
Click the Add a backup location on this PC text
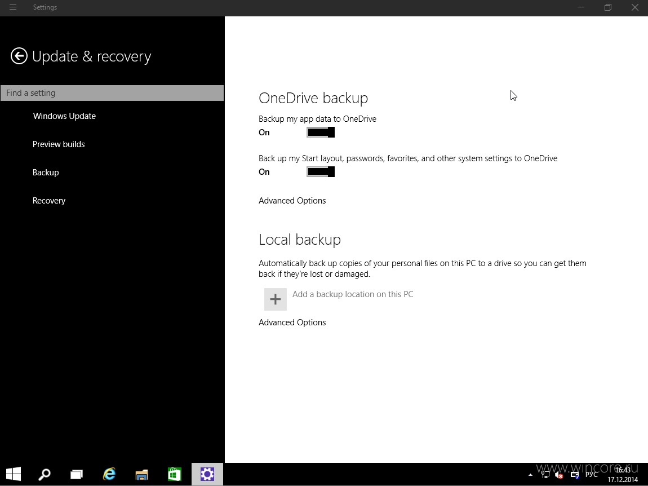[x=353, y=294]
